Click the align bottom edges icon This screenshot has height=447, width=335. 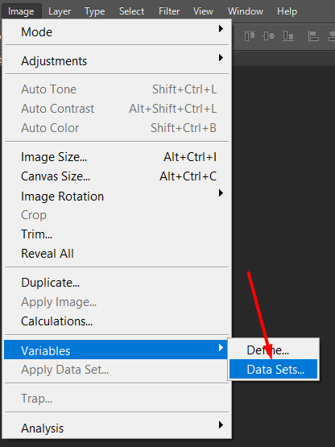pos(288,36)
